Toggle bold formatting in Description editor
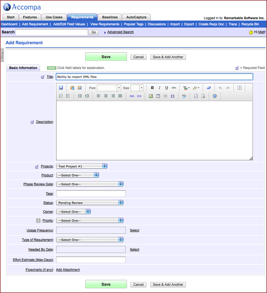 152,88
